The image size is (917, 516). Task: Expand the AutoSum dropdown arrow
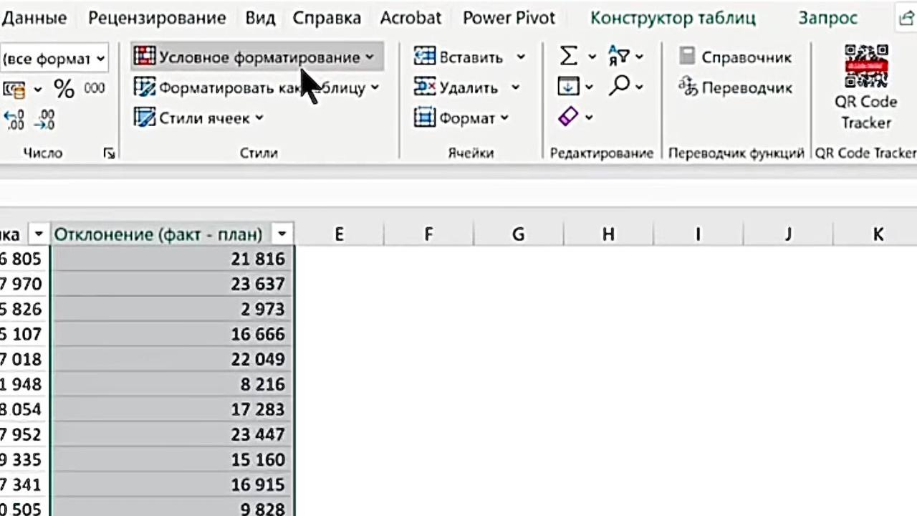click(592, 57)
